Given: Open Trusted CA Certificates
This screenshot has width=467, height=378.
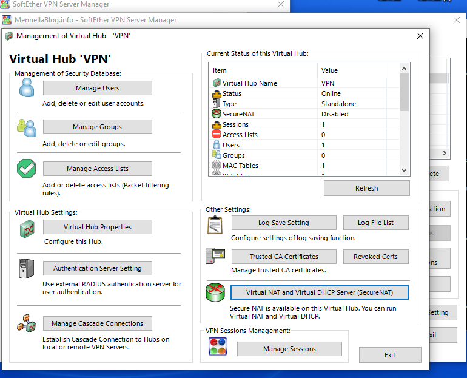Looking at the screenshot, I should click(x=284, y=257).
